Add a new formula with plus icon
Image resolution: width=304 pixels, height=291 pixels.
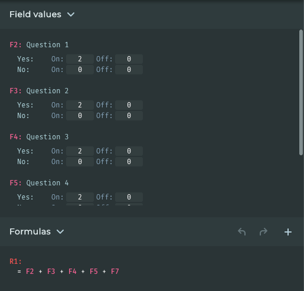288,232
